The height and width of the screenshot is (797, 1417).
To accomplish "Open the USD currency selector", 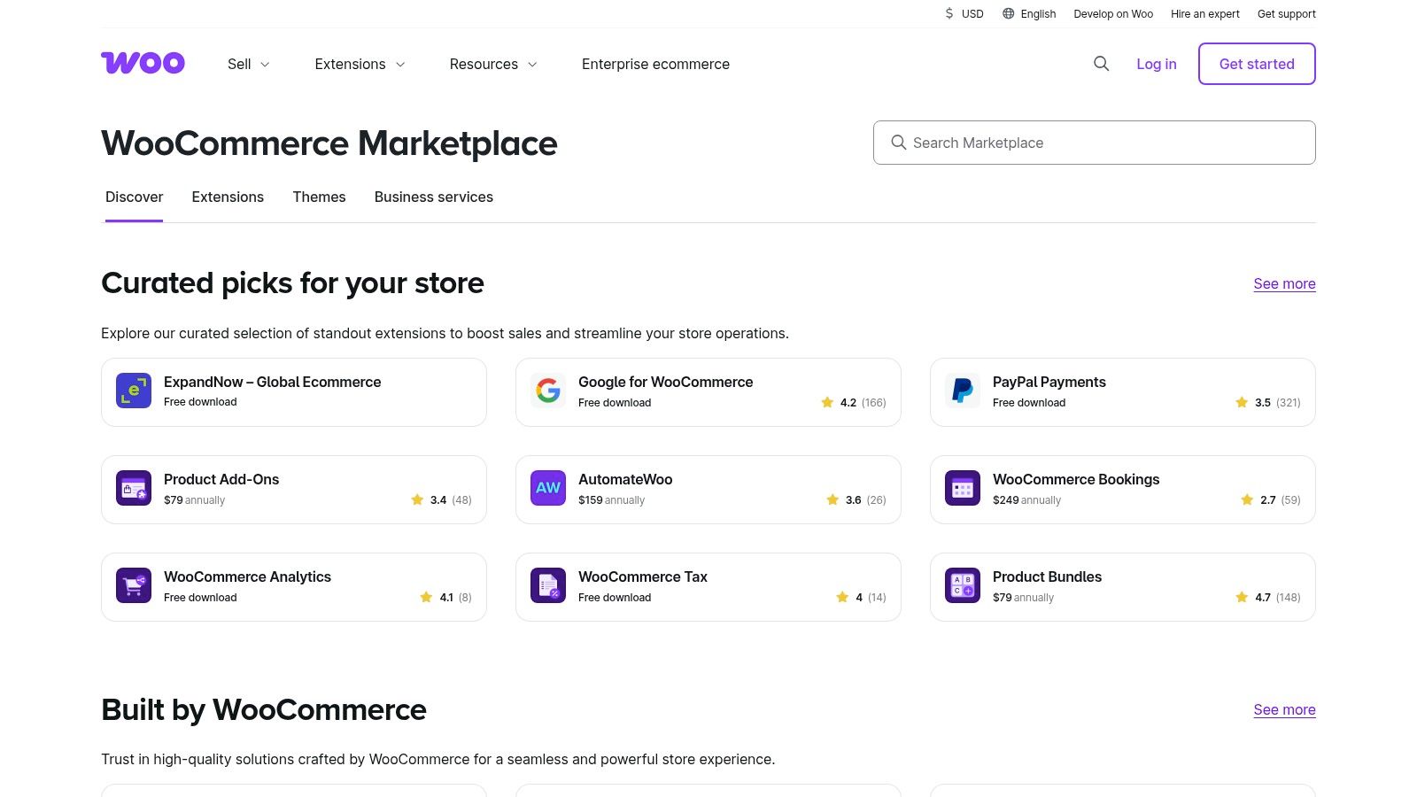I will (964, 13).
